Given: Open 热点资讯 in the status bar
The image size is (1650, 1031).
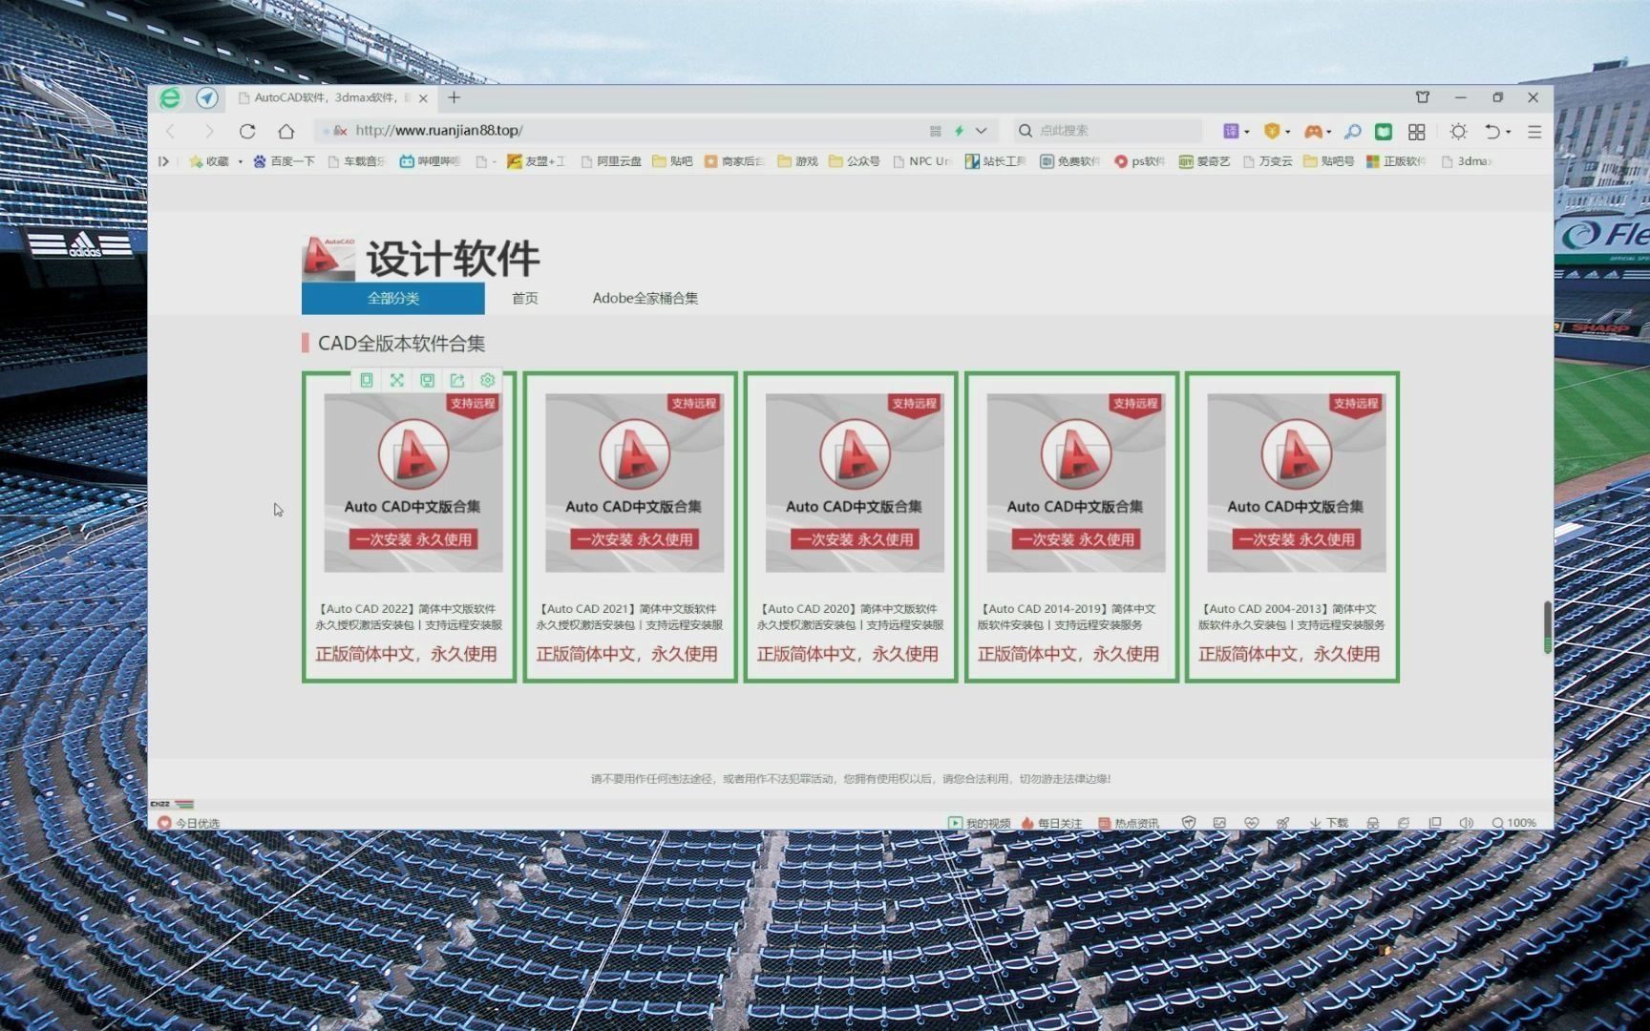Looking at the screenshot, I should point(1129,823).
